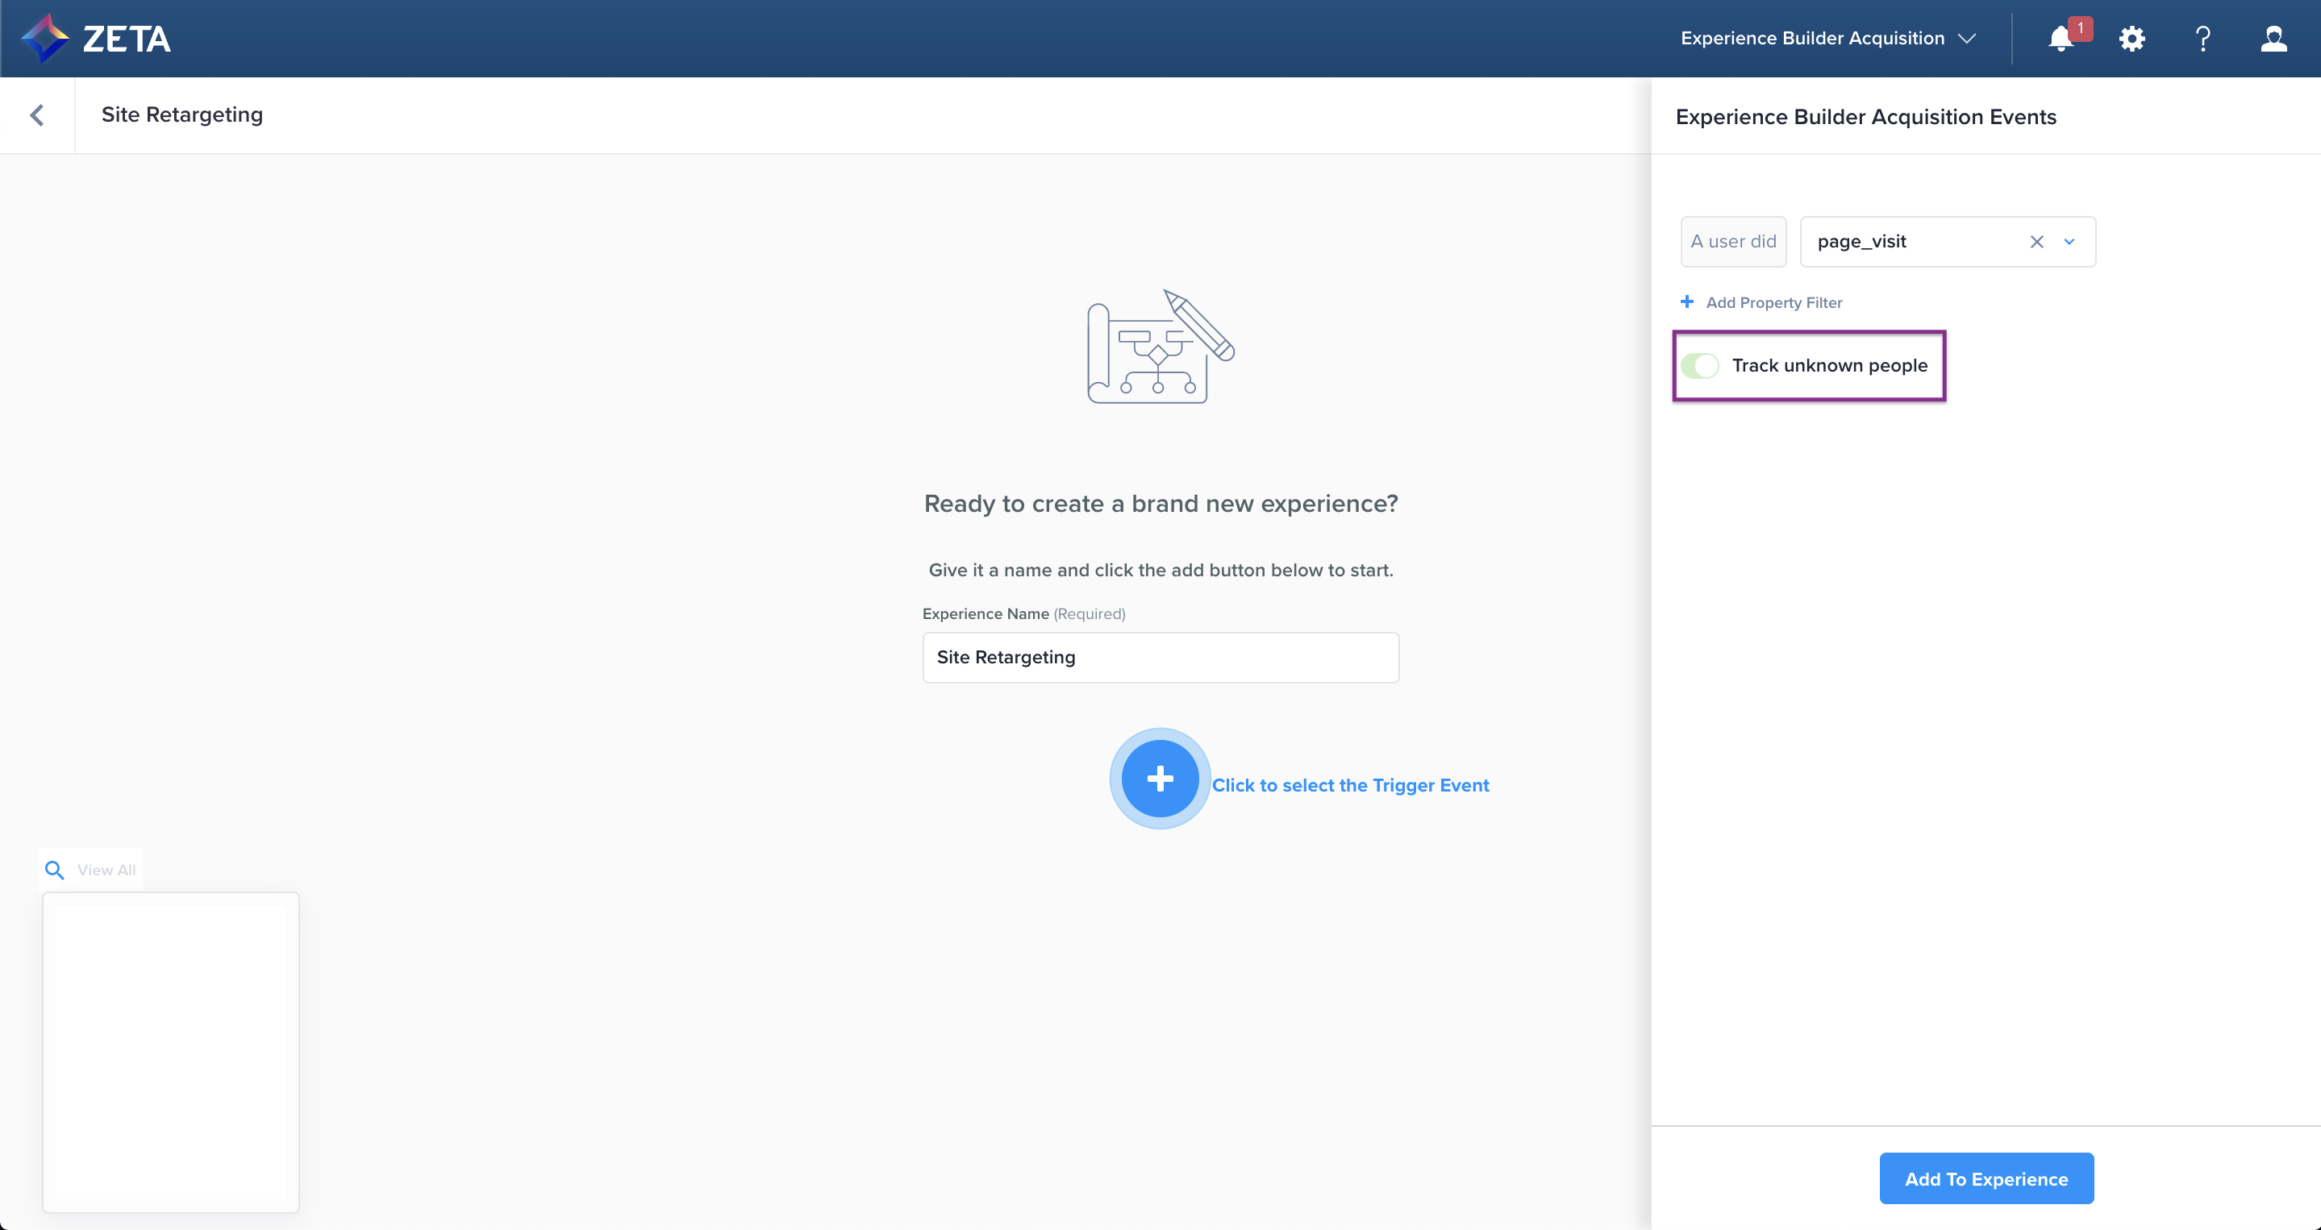This screenshot has width=2321, height=1230.
Task: Go back using the left chevron
Action: 37,115
